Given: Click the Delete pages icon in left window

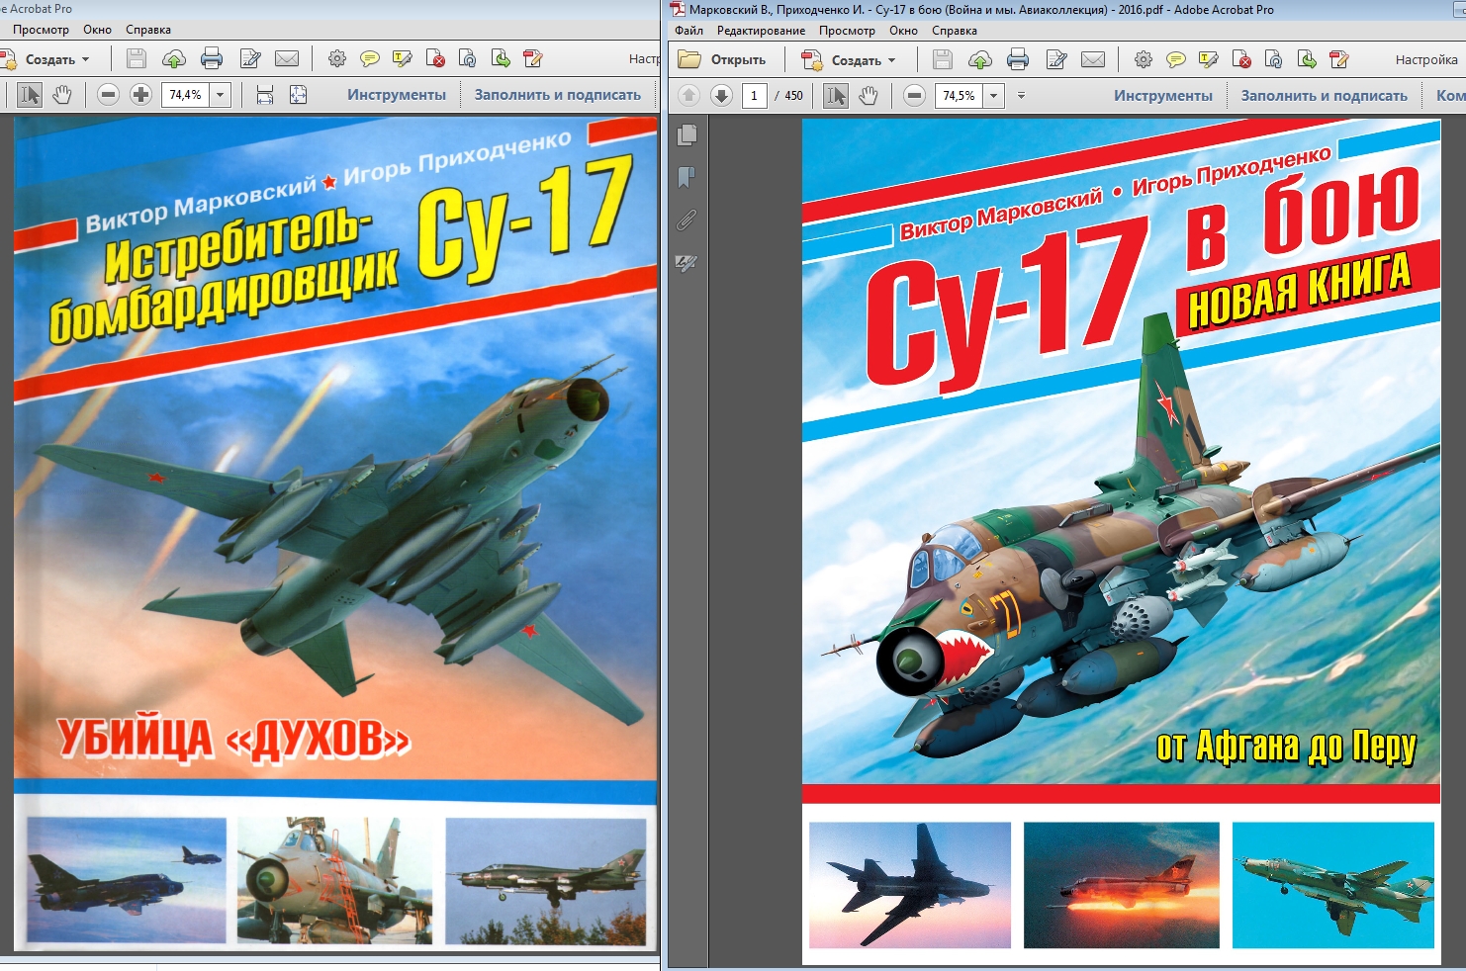Looking at the screenshot, I should (x=435, y=58).
